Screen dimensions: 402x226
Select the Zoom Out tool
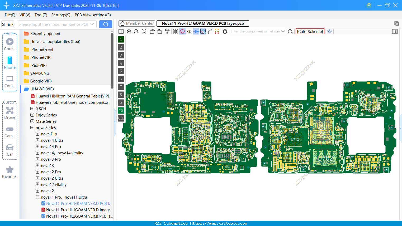pos(136,31)
